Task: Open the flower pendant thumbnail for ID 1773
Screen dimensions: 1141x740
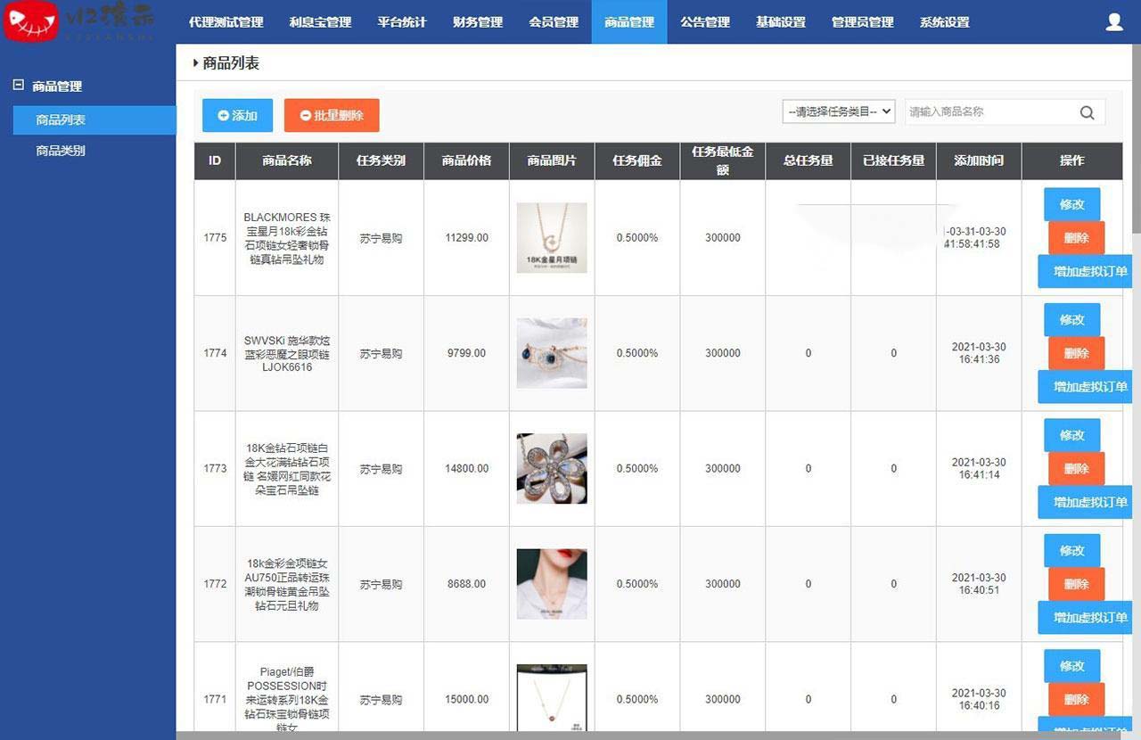Action: tap(552, 469)
